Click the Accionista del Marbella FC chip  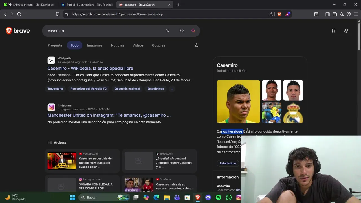coord(89,89)
